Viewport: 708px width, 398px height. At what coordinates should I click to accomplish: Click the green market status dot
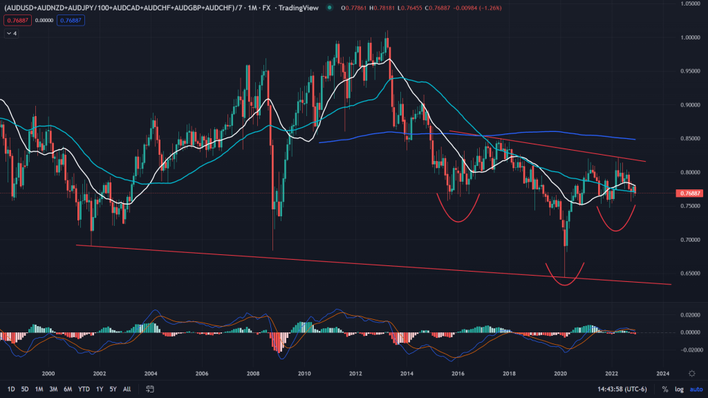point(329,8)
